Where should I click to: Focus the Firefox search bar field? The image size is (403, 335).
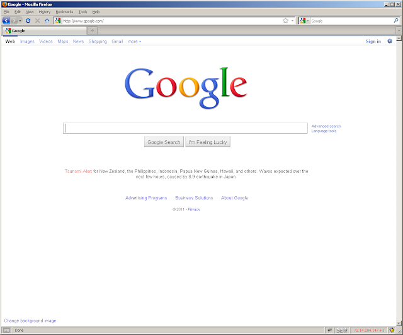tap(351, 21)
